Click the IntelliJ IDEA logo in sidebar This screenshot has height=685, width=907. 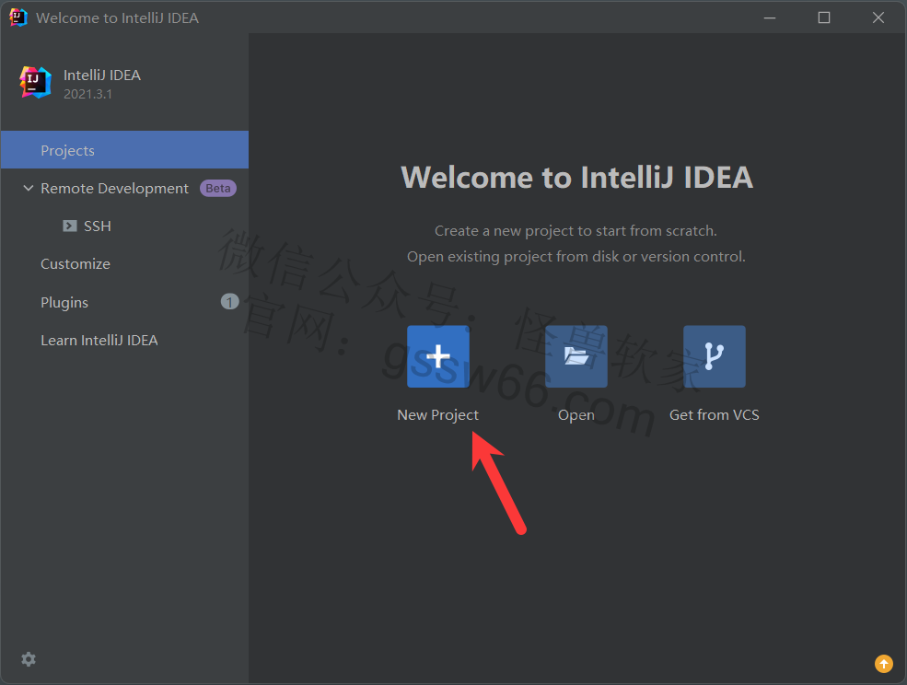click(36, 82)
